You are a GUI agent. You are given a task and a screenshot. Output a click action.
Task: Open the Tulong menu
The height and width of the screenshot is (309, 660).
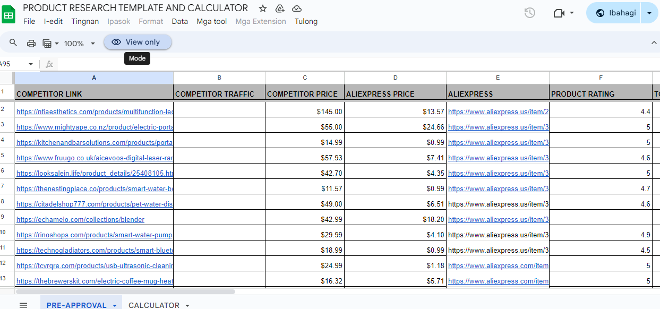306,21
